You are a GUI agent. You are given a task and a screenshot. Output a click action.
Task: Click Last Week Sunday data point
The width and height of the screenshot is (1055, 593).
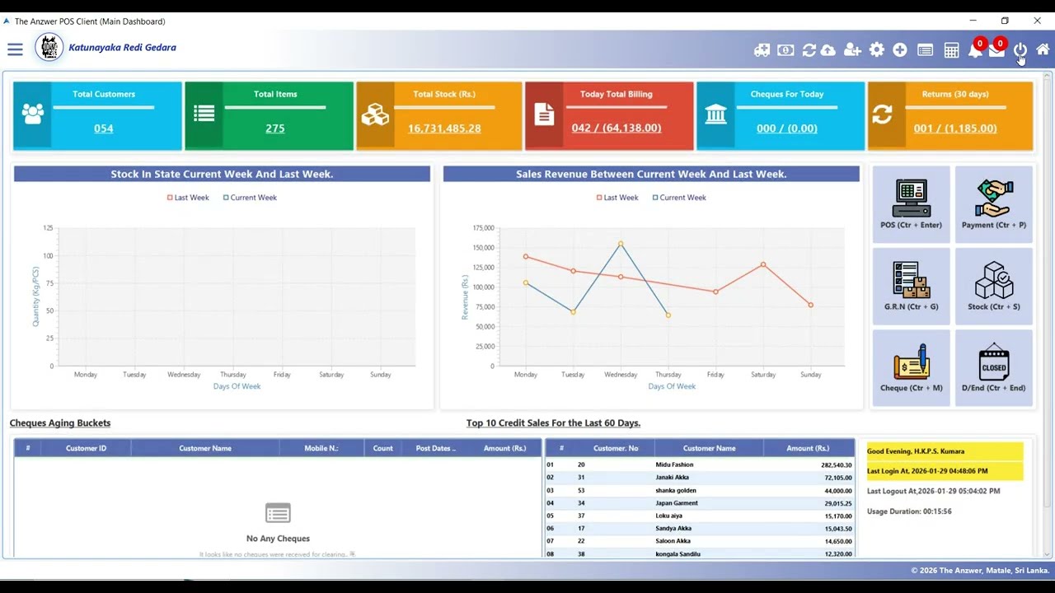coord(811,305)
